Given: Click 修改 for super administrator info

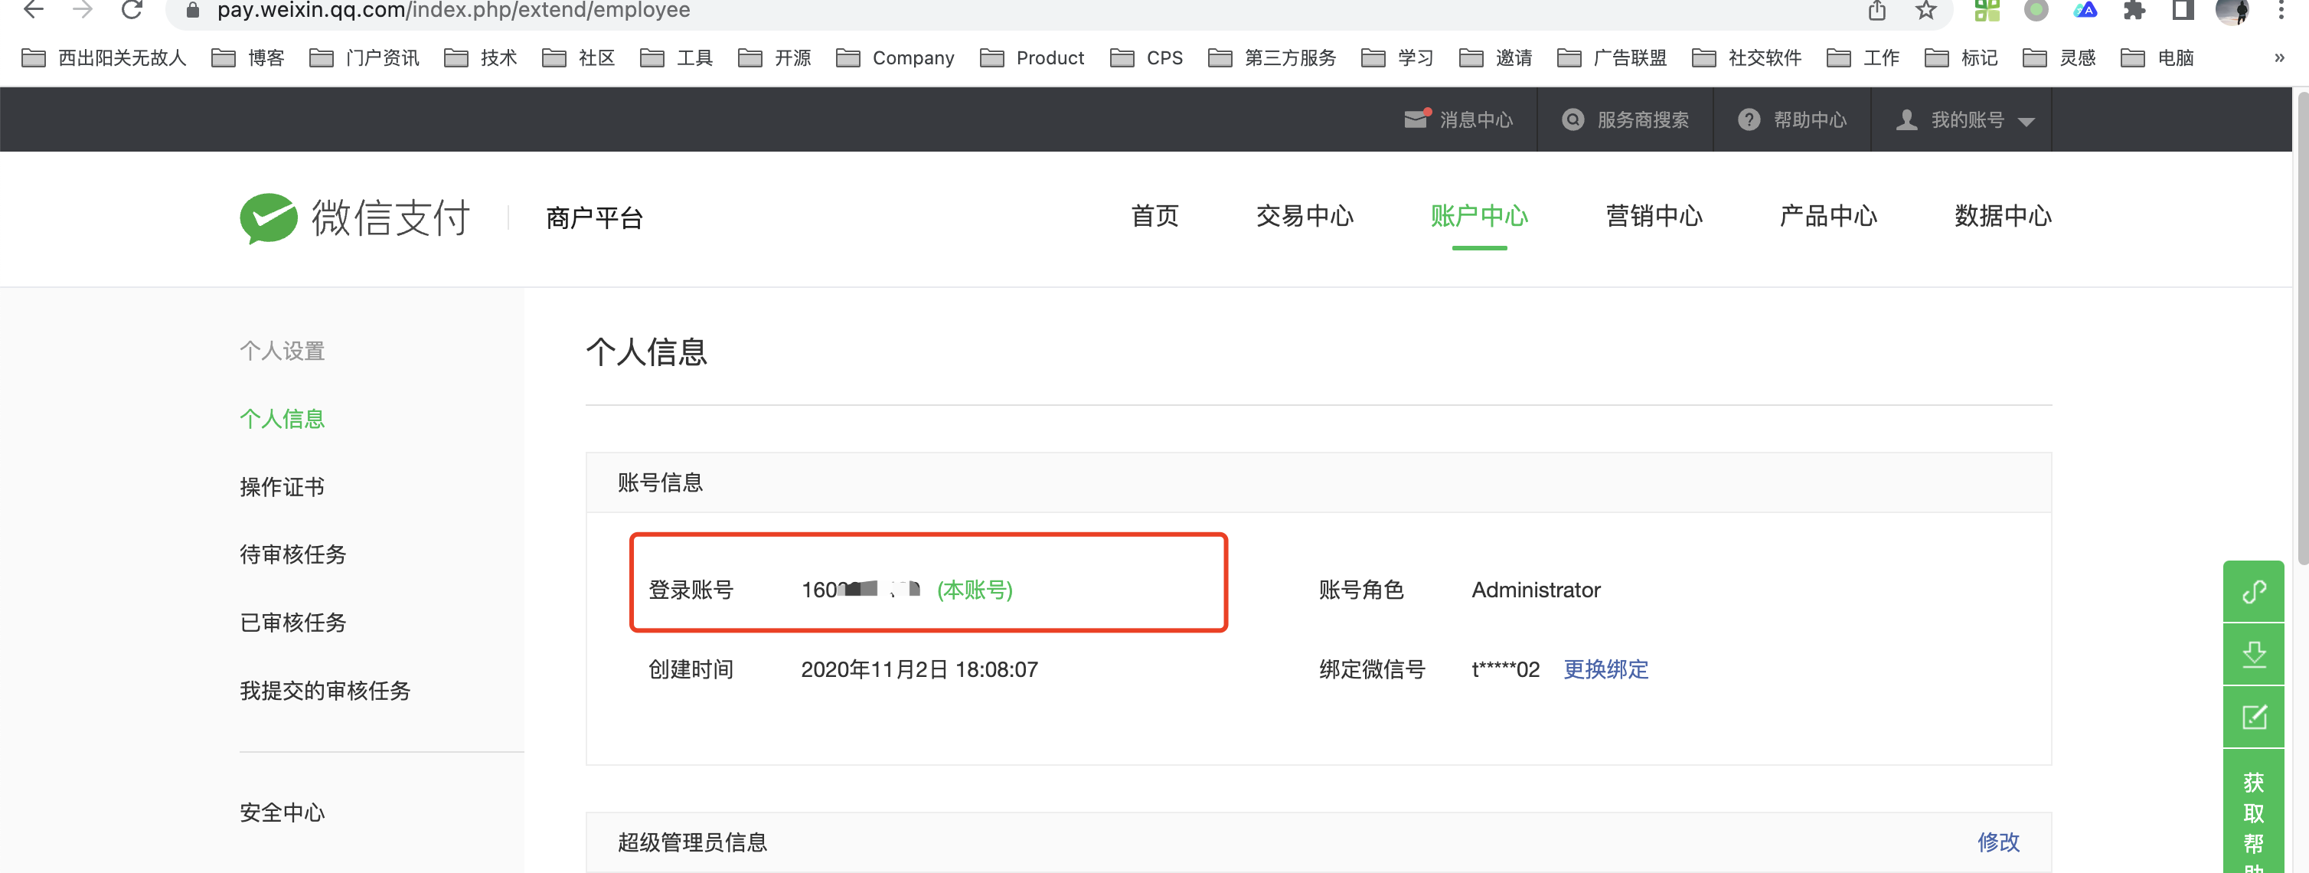Looking at the screenshot, I should tap(1997, 842).
